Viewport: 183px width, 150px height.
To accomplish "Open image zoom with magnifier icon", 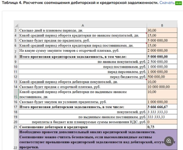I will point(168,141).
